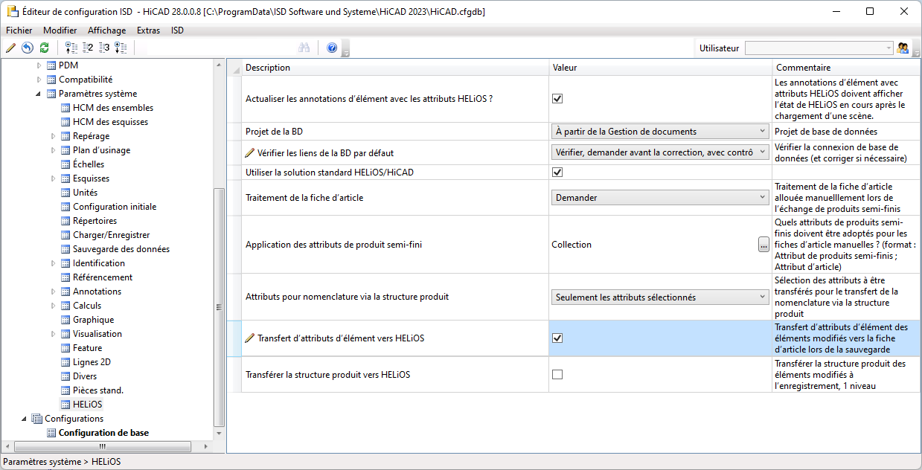Screen dimensions: 922x470
Task: Expand the Visualisation tree node
Action: coord(54,334)
